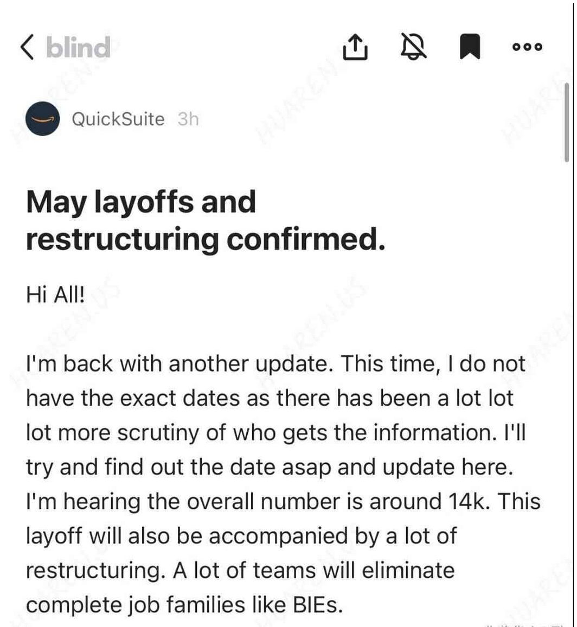577x627 pixels.
Task: Tap the post title about May layoffs
Action: (205, 221)
